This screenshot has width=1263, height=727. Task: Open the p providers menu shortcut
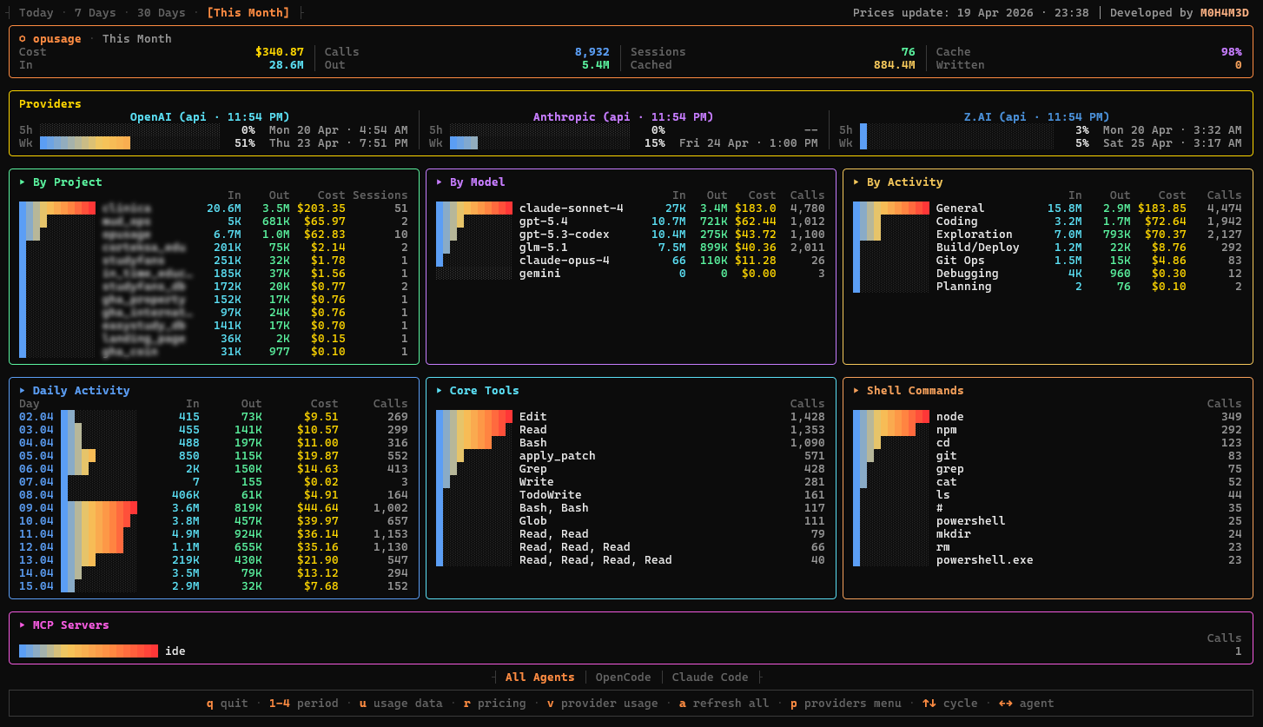845,704
